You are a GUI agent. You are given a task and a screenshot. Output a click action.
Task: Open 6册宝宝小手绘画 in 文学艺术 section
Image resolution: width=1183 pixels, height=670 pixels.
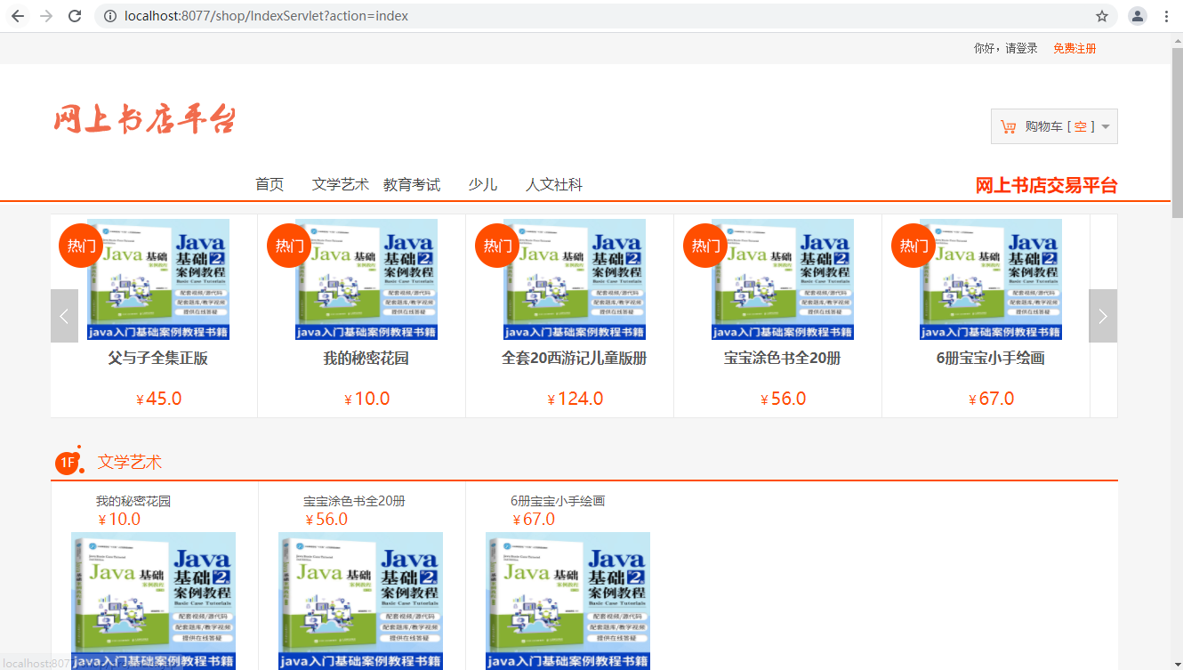[x=558, y=501]
